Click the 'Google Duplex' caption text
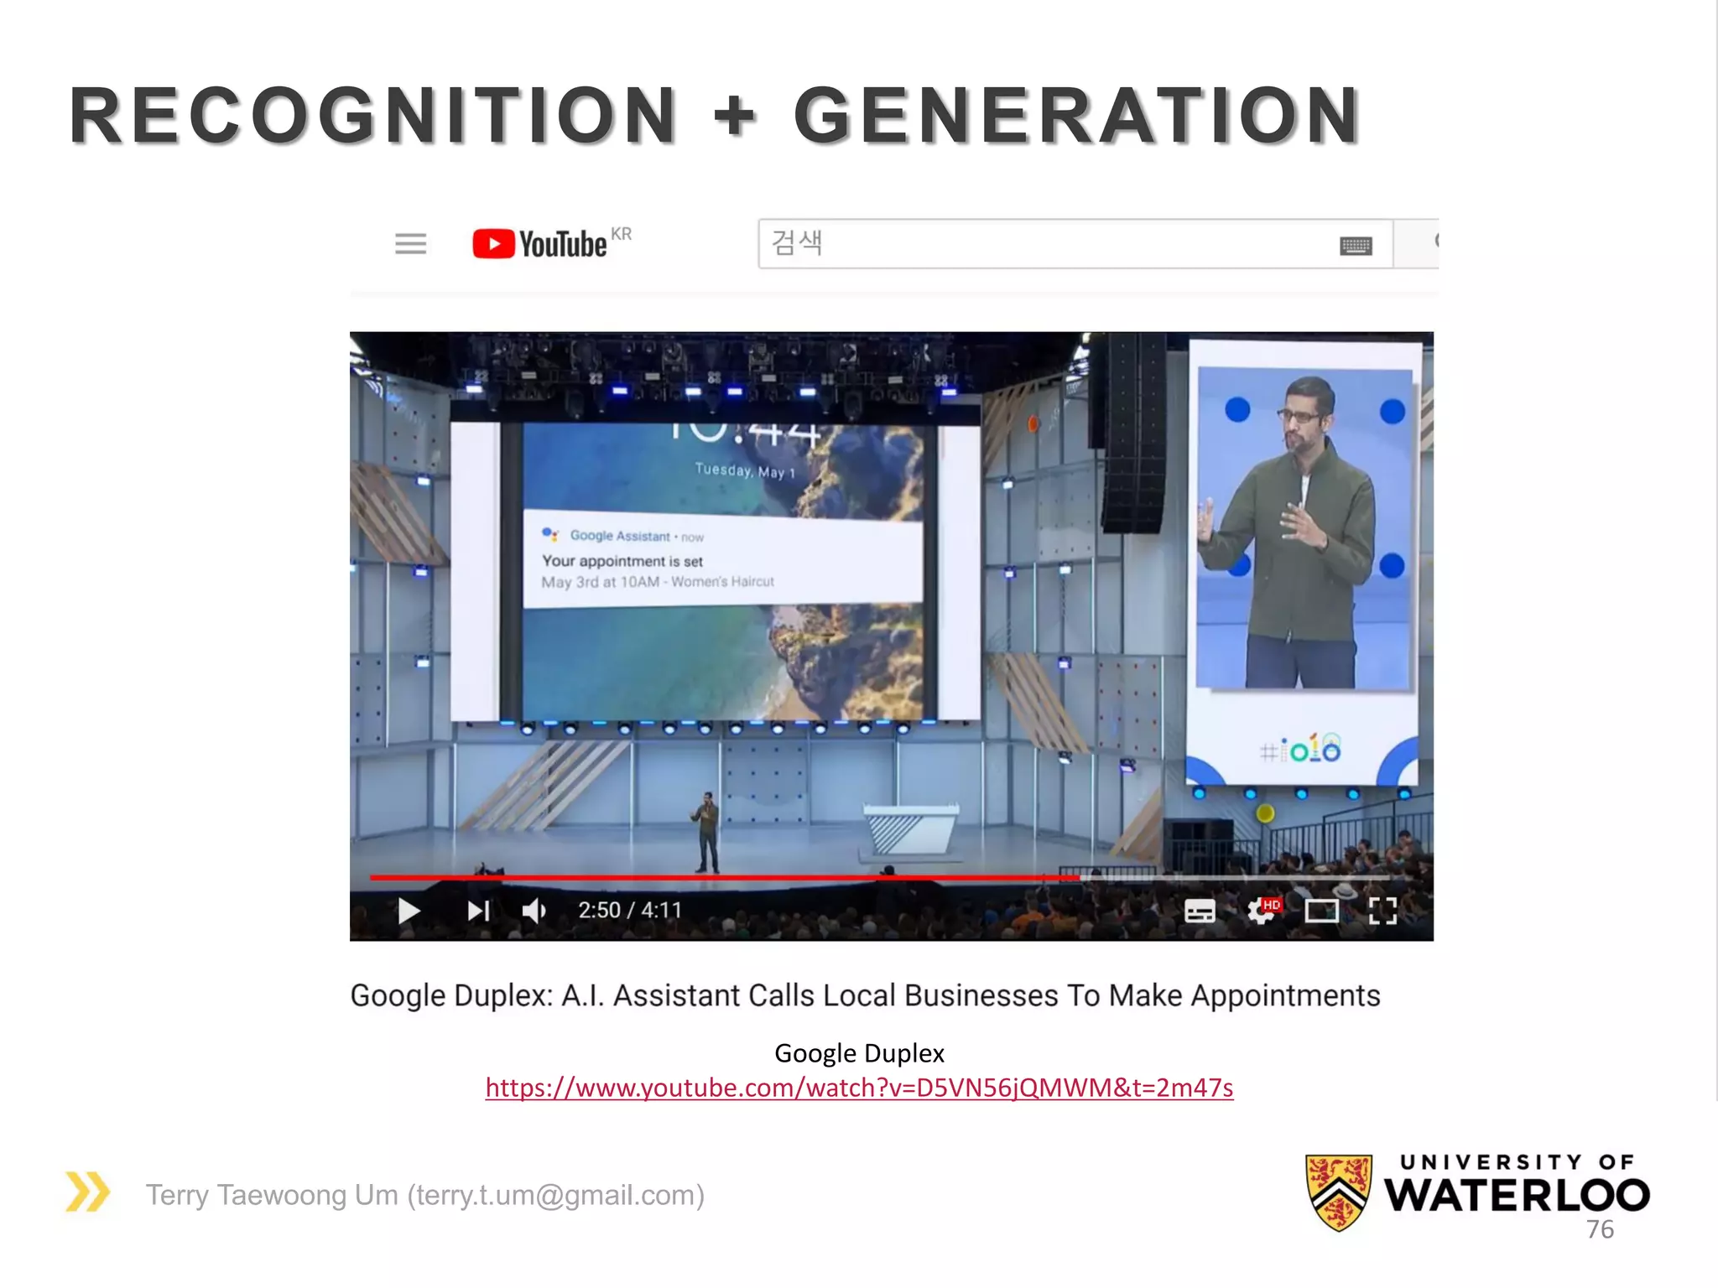 (x=859, y=1053)
